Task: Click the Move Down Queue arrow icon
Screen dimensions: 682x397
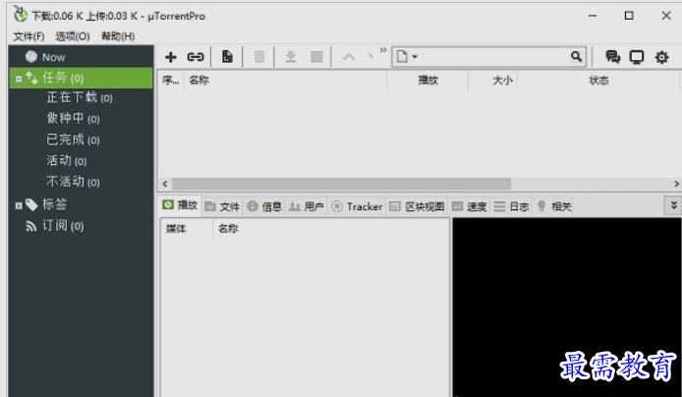Action: pyautogui.click(x=370, y=56)
